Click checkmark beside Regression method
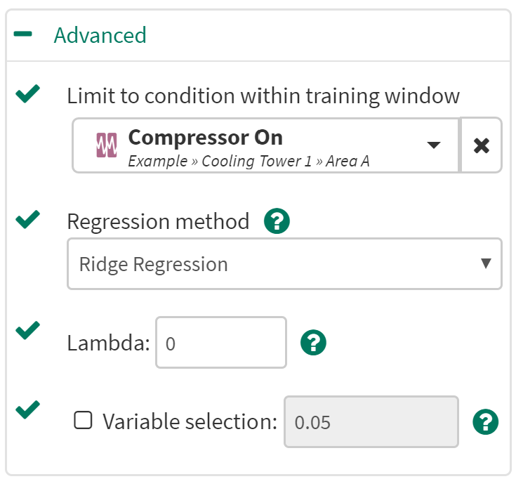The image size is (516, 479). [x=27, y=220]
